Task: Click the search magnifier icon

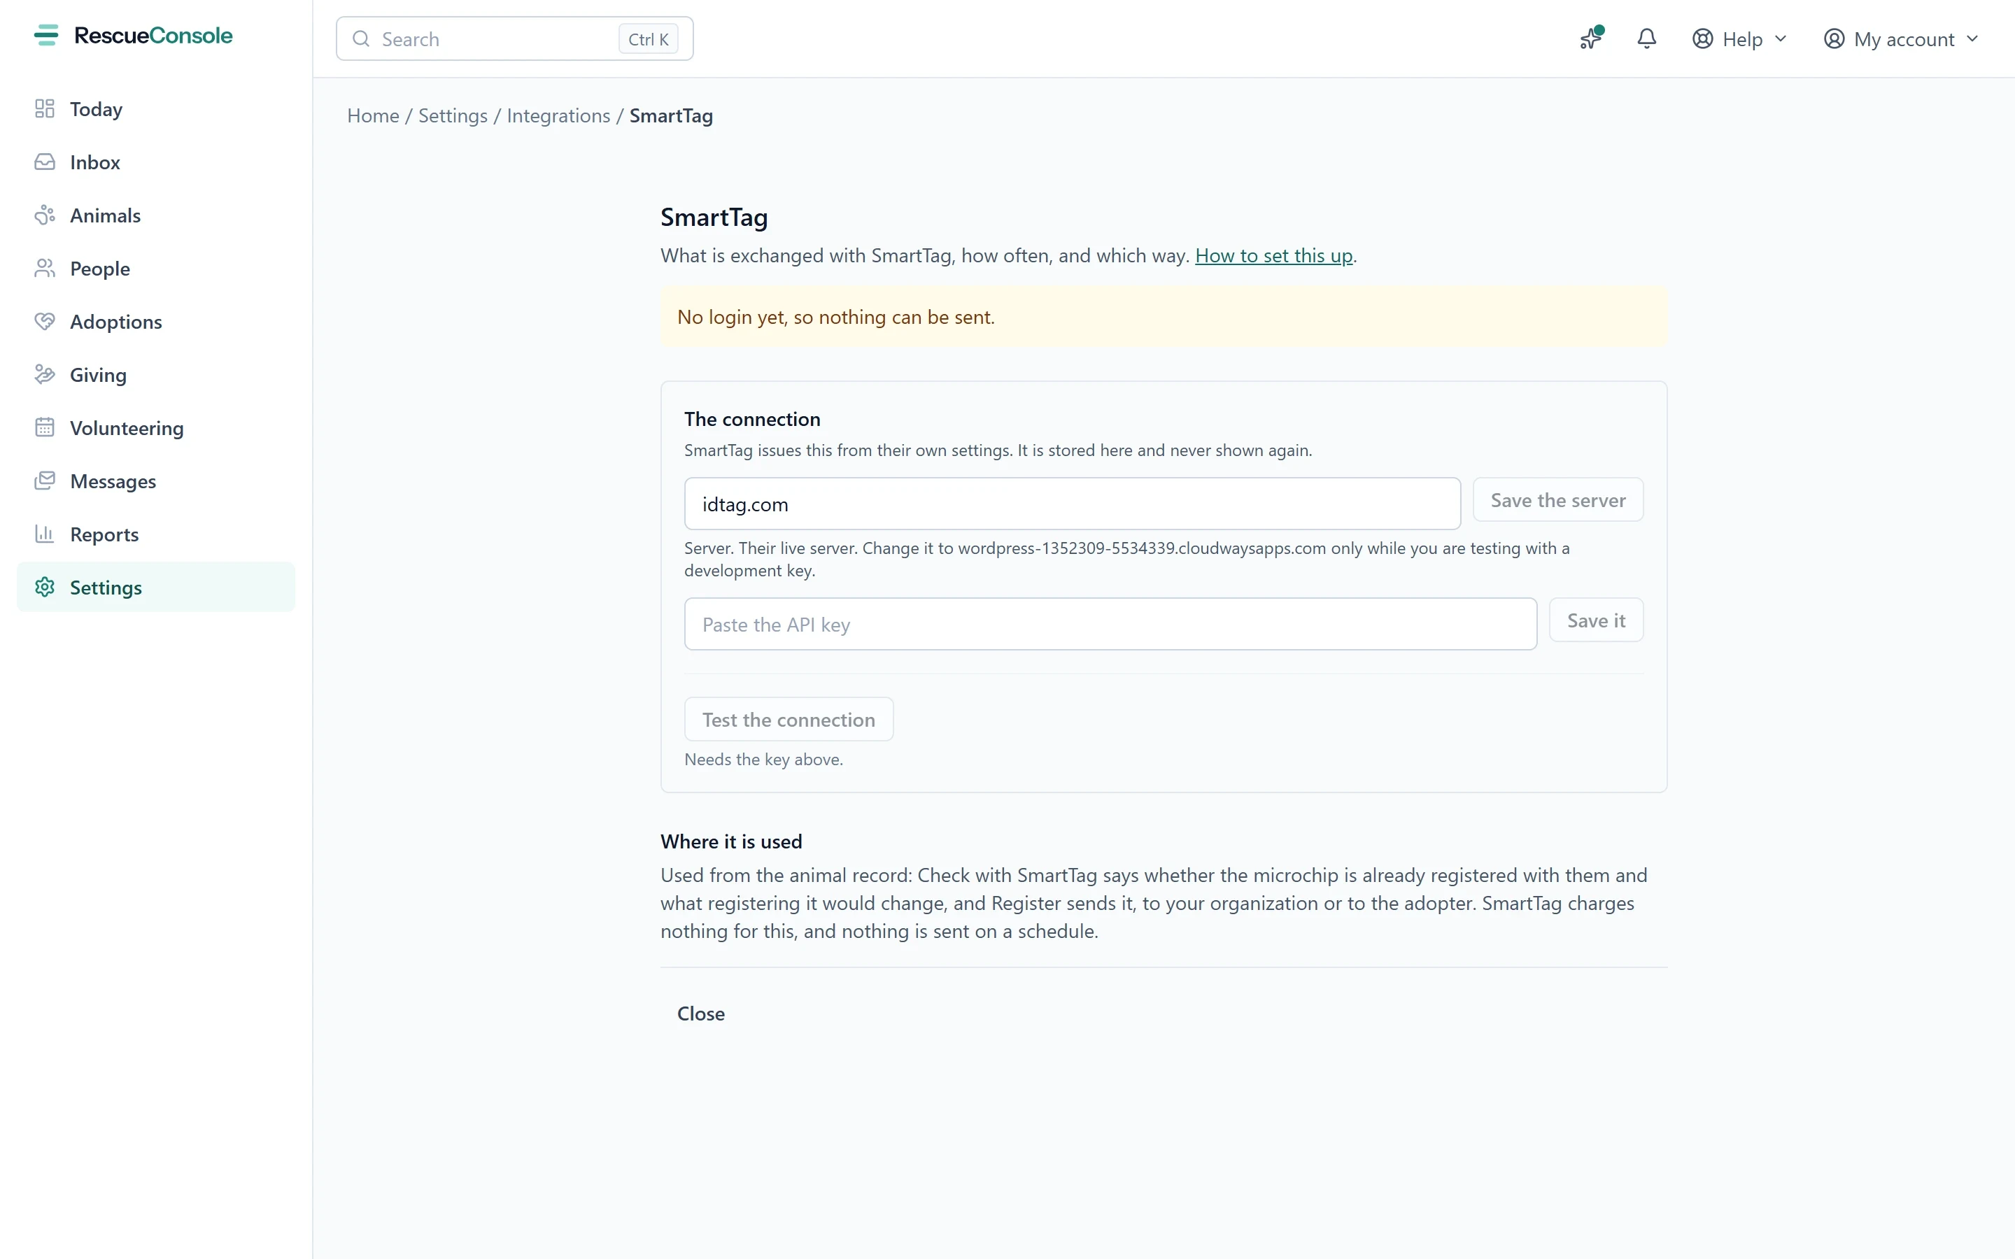Action: click(x=361, y=39)
